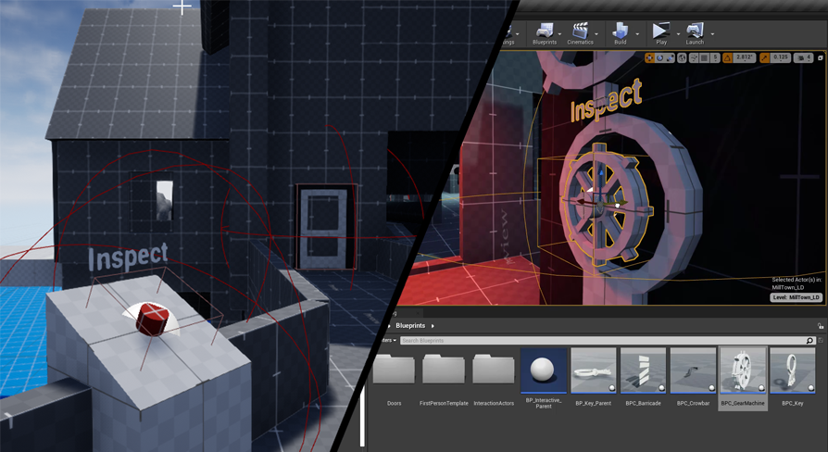Open the Cinematics toolbar button
The height and width of the screenshot is (452, 828).
click(x=580, y=33)
